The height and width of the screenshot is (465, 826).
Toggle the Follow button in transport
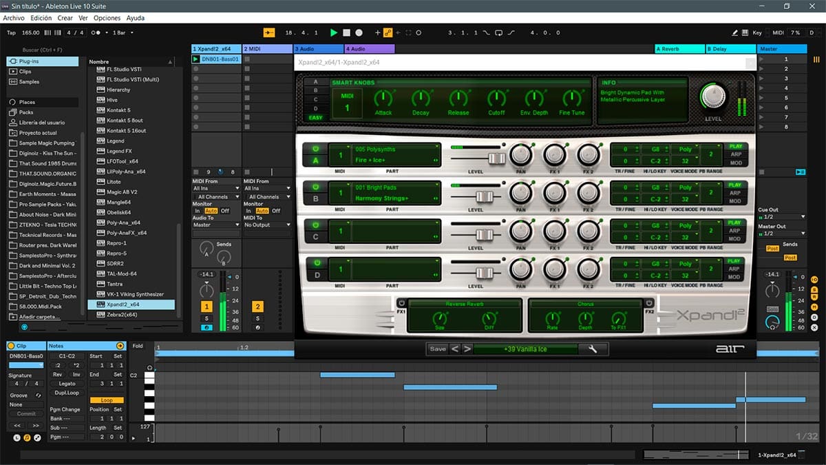click(x=269, y=32)
